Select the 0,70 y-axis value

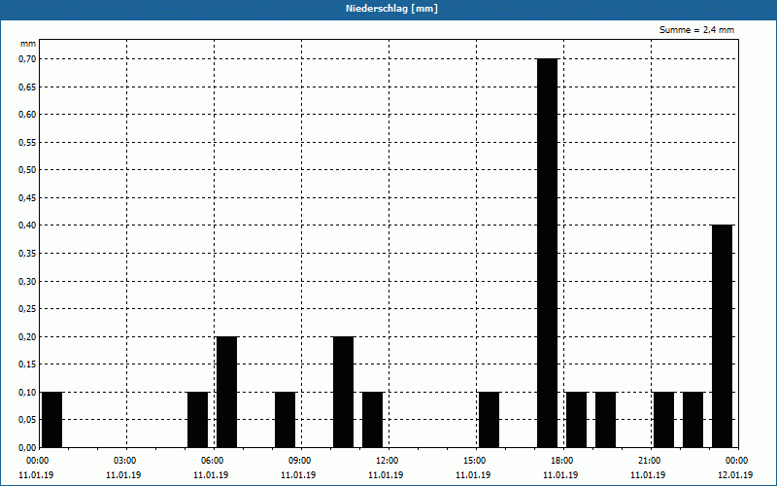pyautogui.click(x=28, y=59)
